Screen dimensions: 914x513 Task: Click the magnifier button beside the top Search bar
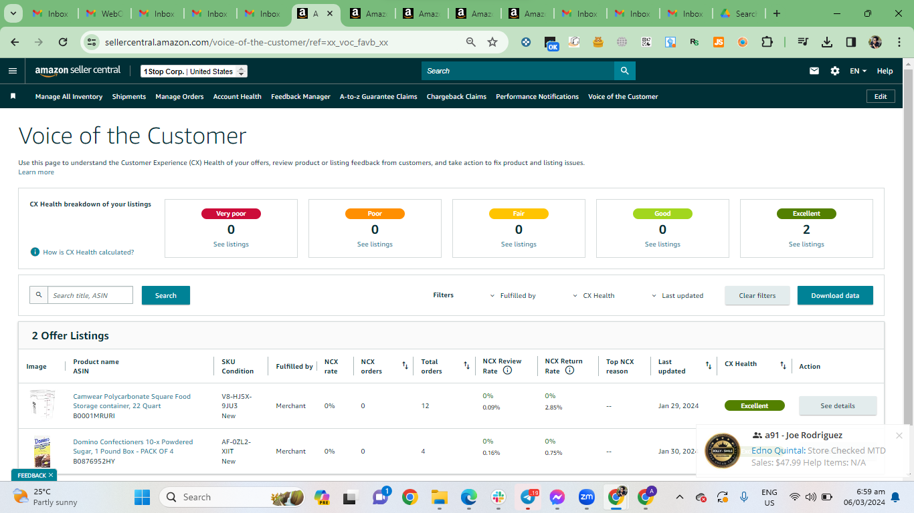point(625,71)
